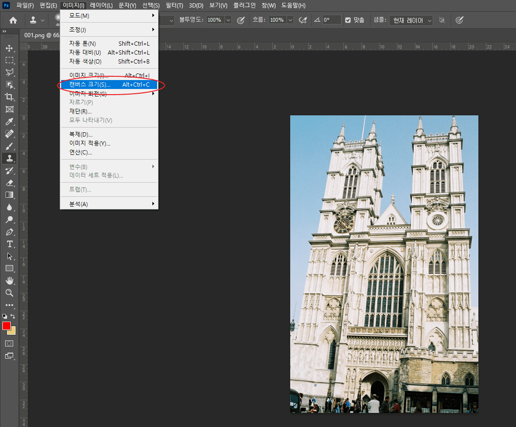Toggle the 맞춤 aligned checkbox

point(348,20)
